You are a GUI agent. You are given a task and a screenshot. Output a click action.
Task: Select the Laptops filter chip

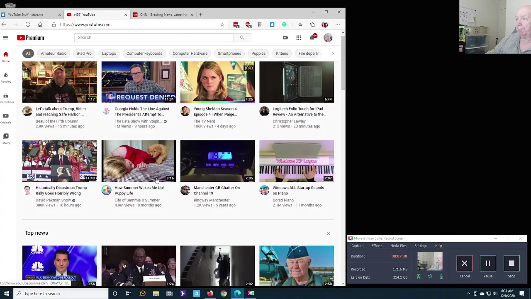[x=109, y=54]
